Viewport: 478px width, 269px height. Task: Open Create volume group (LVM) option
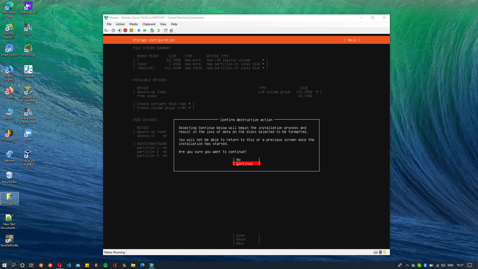164,108
